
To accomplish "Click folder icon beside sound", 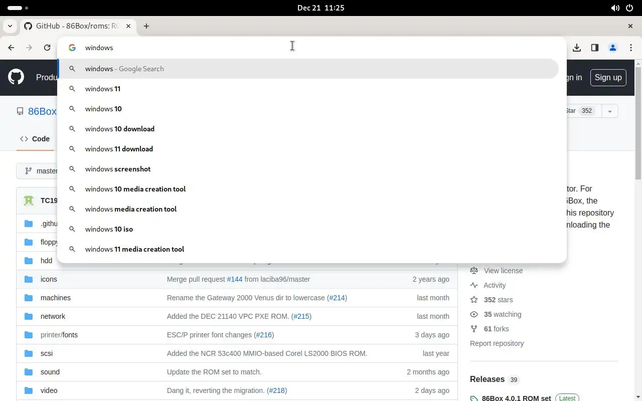I will point(29,372).
